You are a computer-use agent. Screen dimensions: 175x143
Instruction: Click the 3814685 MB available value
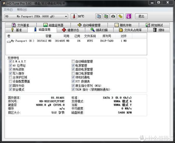(x=62, y=41)
